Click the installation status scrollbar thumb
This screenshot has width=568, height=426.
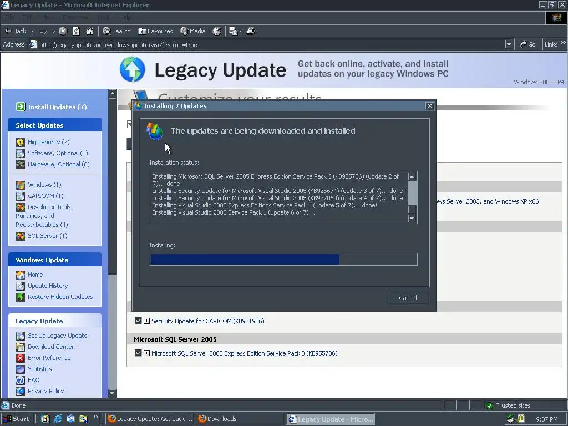point(412,192)
